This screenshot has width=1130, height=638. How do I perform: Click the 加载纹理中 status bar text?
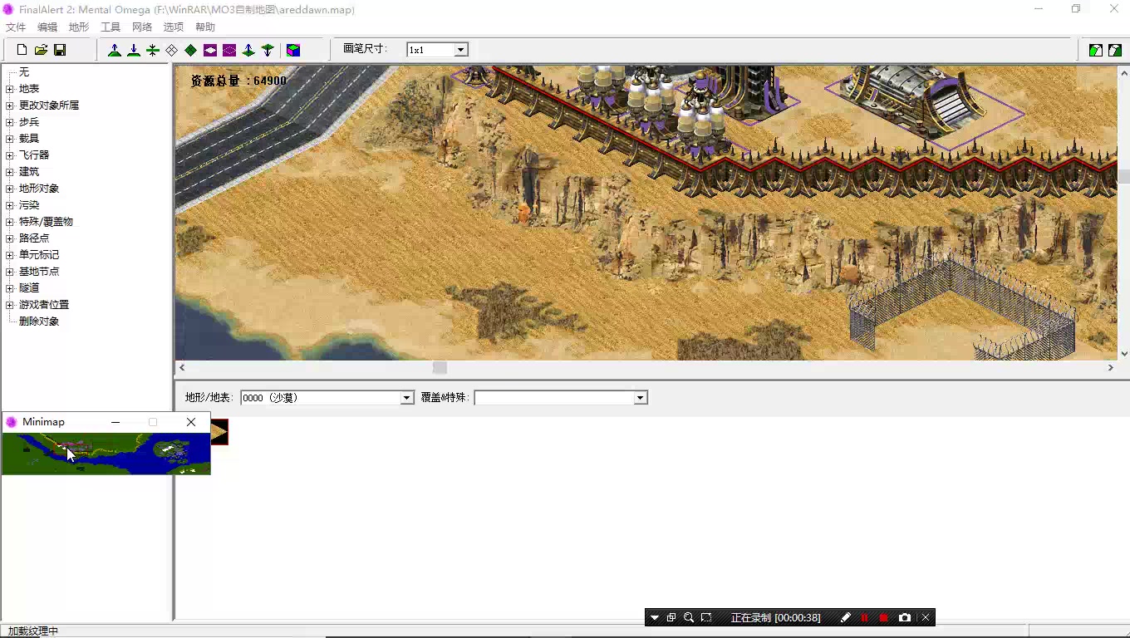pos(33,631)
